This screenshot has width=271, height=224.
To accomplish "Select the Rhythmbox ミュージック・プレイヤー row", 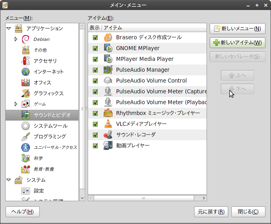I will 147,113.
